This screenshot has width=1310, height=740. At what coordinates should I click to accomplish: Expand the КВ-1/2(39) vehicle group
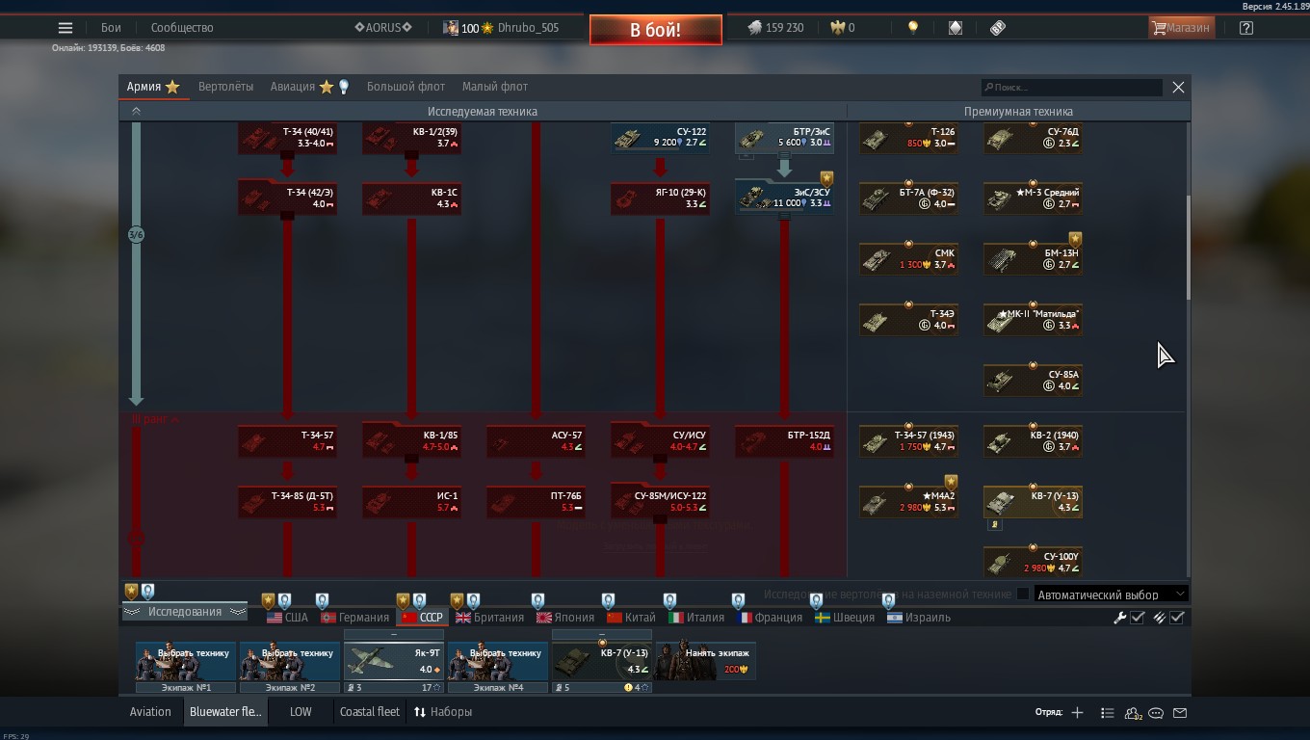[x=411, y=137]
